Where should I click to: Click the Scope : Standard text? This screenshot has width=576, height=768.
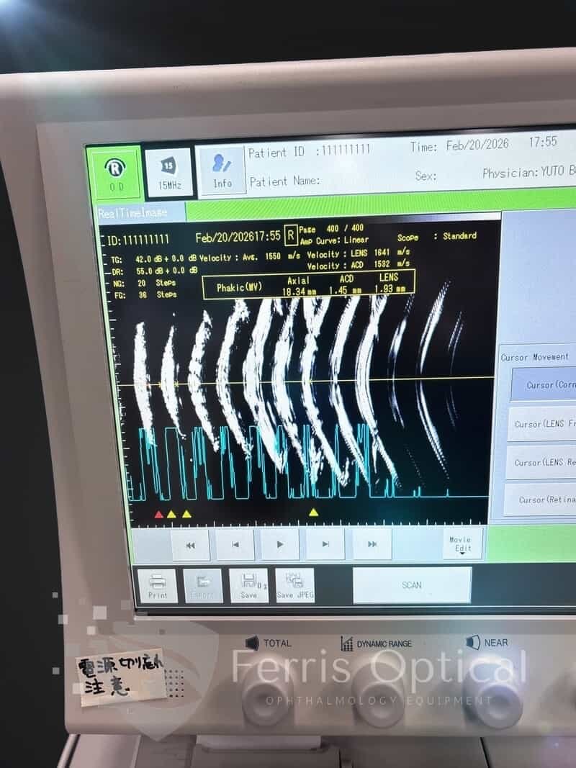pyautogui.click(x=436, y=237)
